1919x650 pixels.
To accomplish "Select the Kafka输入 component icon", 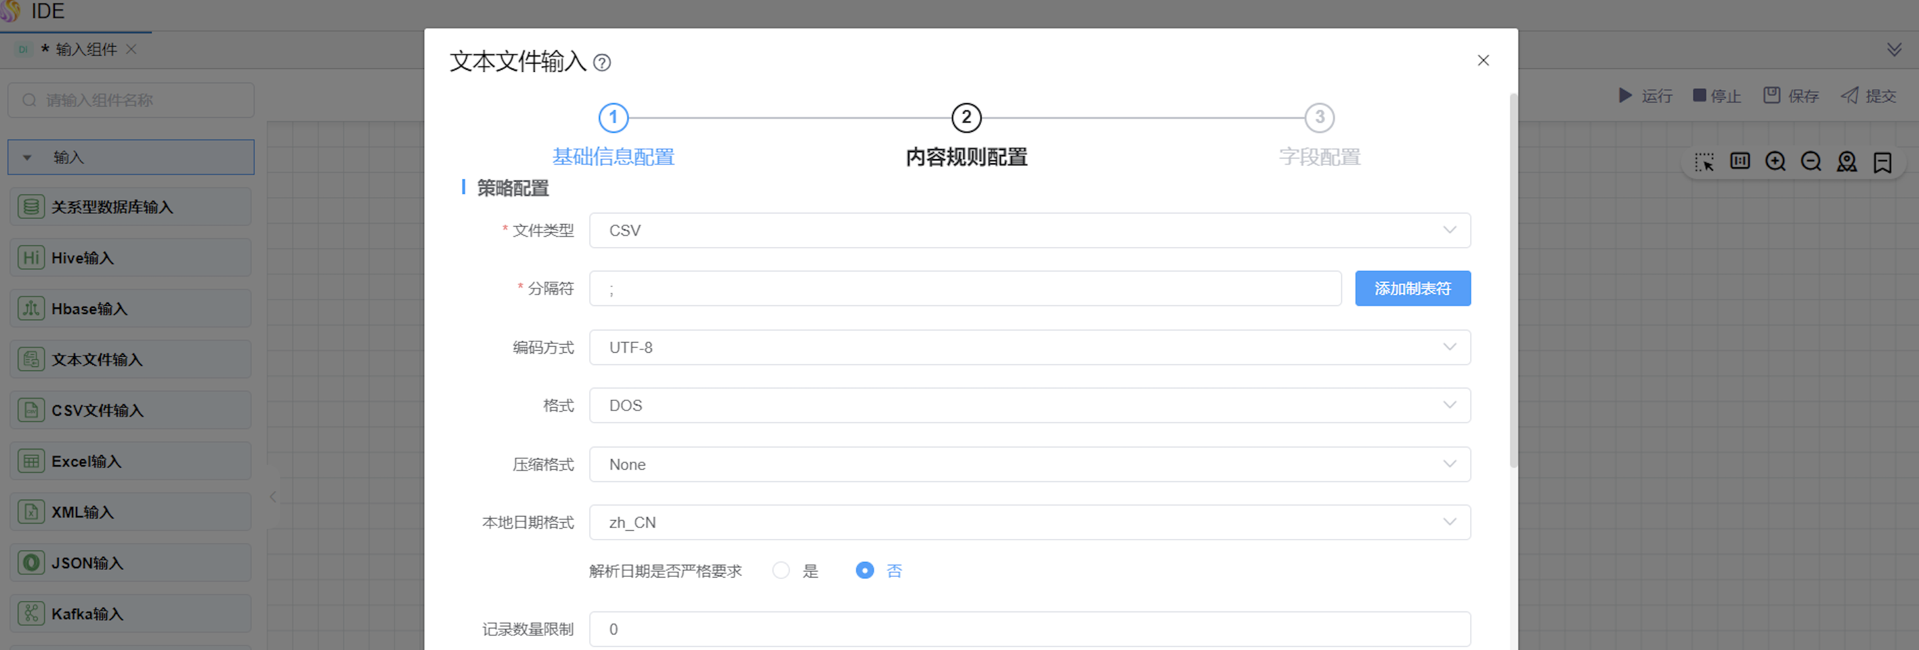I will coord(30,613).
